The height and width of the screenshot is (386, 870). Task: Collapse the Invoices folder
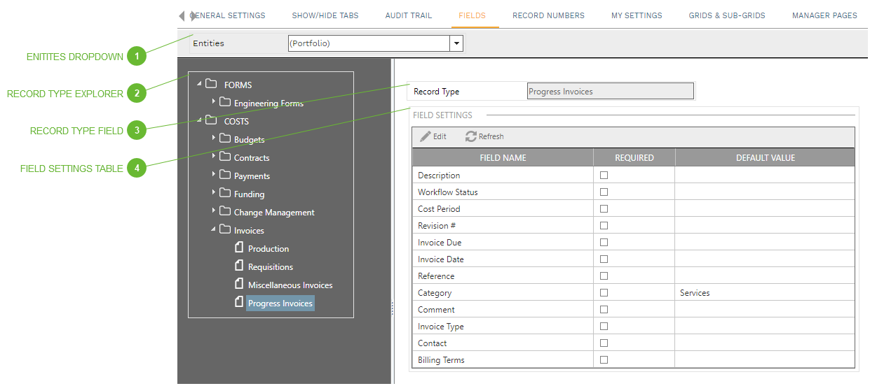pos(214,229)
